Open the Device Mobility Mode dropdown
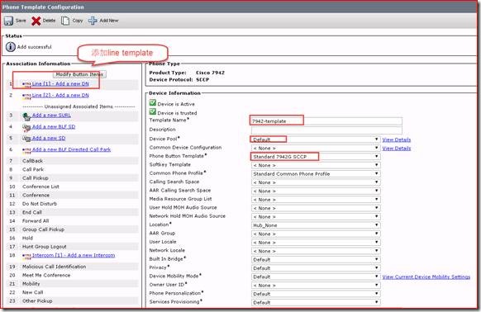This screenshot has width=481, height=312. pos(316,277)
